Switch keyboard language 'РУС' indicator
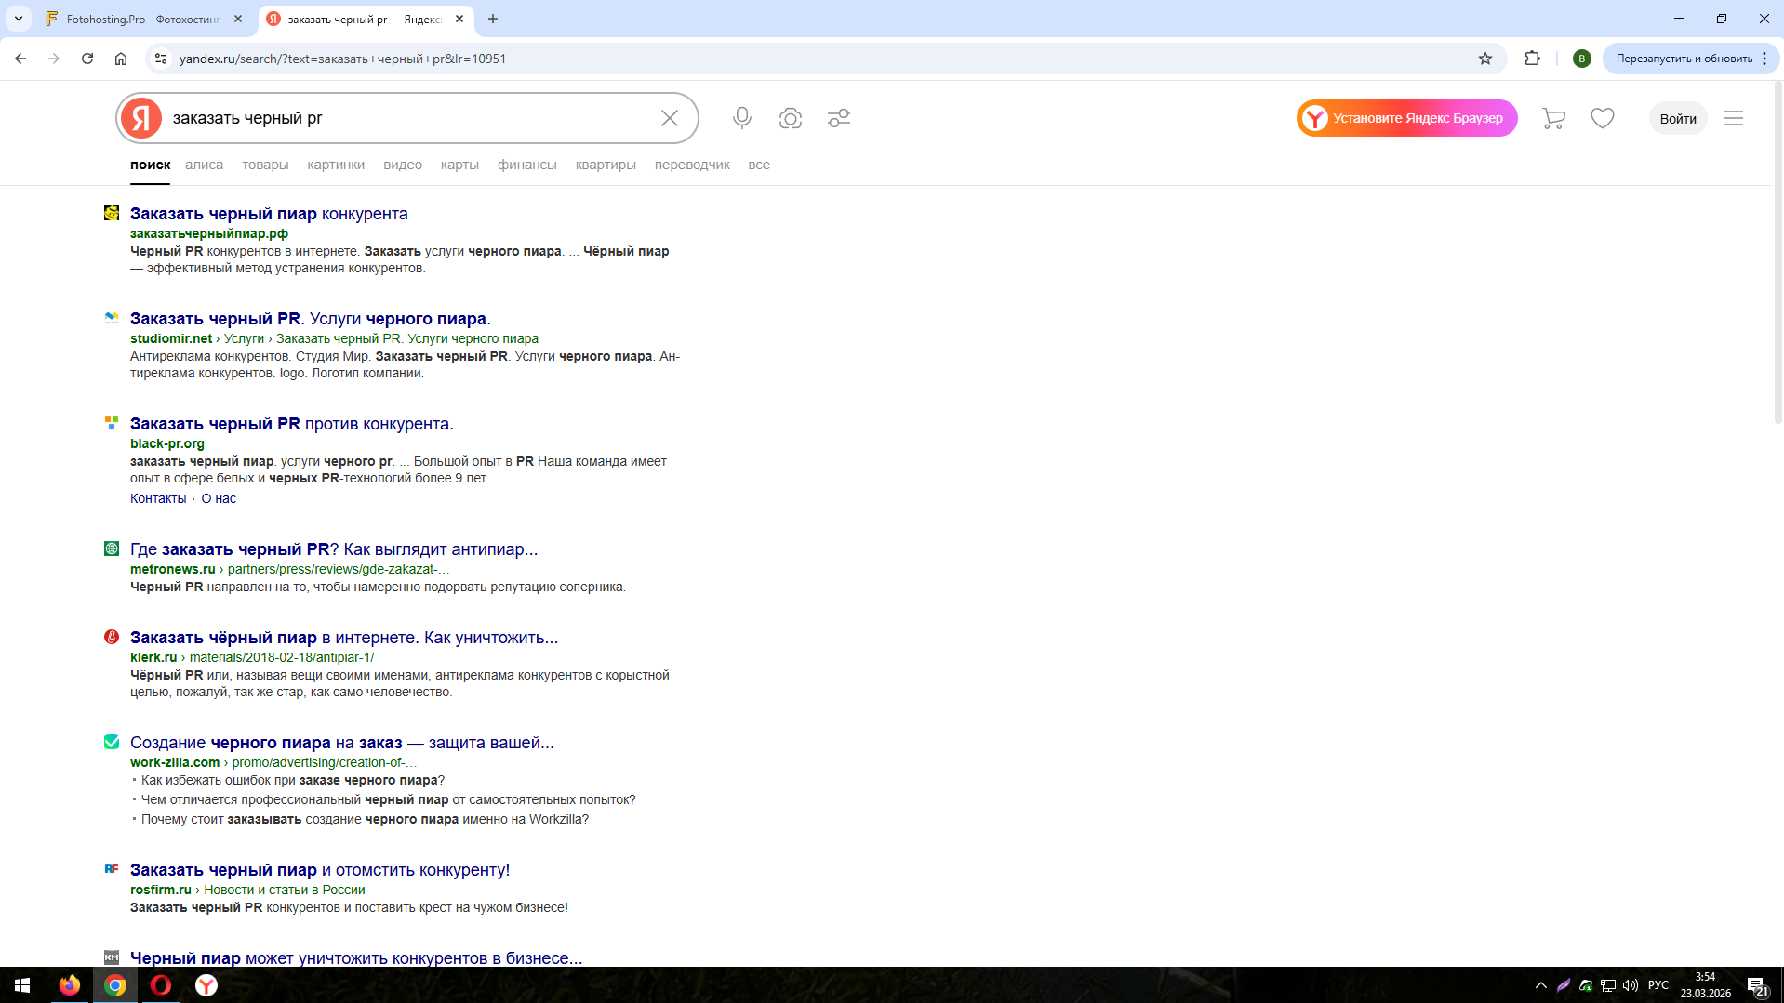 1658,985
